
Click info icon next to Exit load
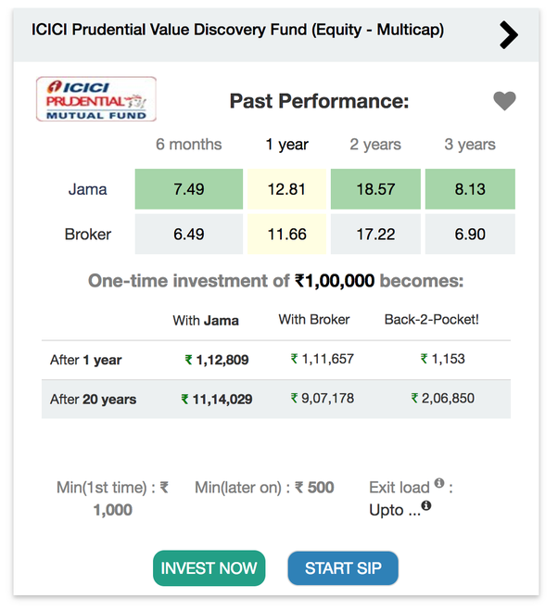(439, 484)
